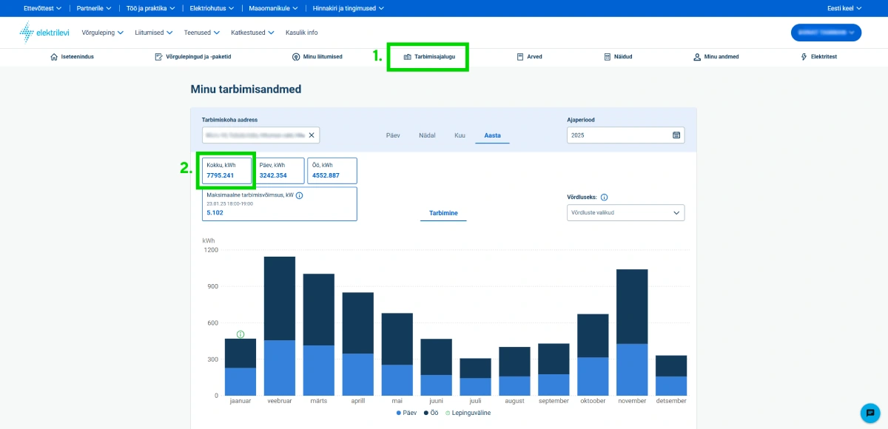Expand the Võrdluste valikud dropdown
The height and width of the screenshot is (429, 888).
pyautogui.click(x=625, y=213)
